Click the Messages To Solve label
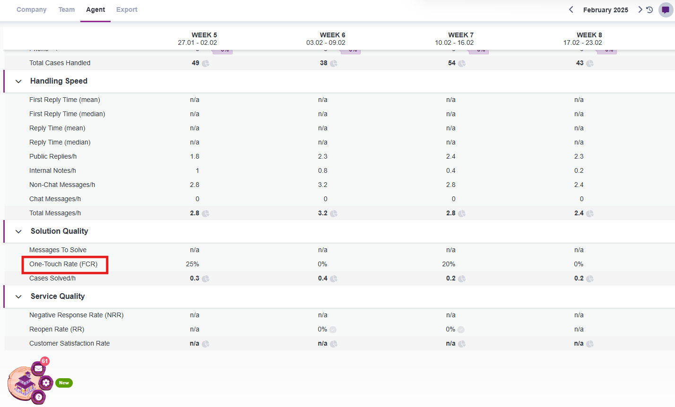 click(x=58, y=250)
